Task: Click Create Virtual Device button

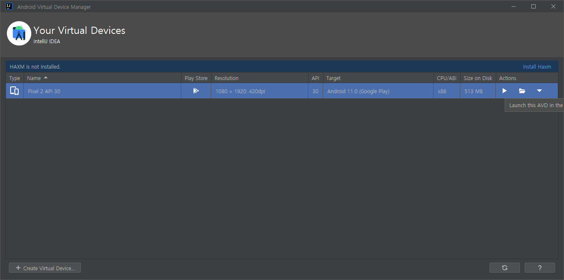Action: (45, 268)
